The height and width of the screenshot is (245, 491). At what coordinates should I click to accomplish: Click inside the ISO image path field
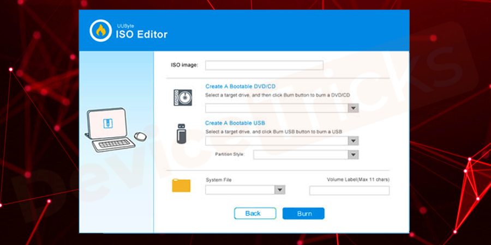[264, 65]
